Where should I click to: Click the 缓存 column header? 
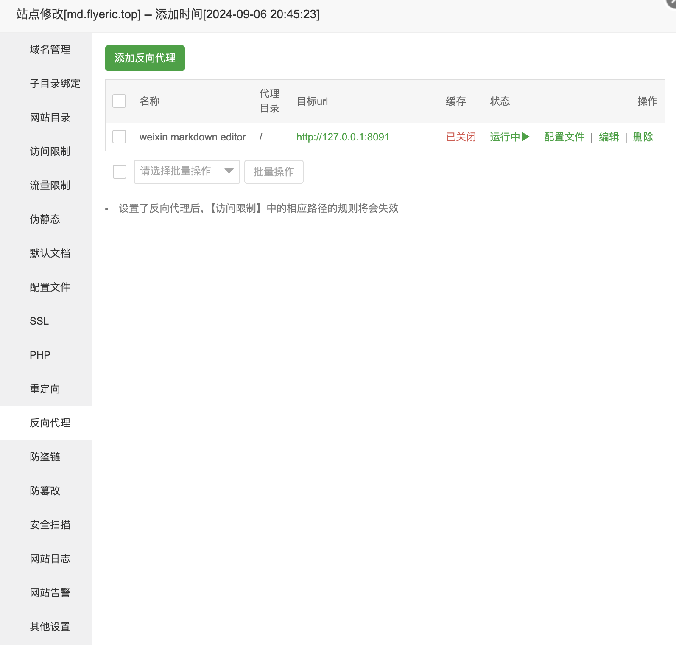pyautogui.click(x=456, y=101)
